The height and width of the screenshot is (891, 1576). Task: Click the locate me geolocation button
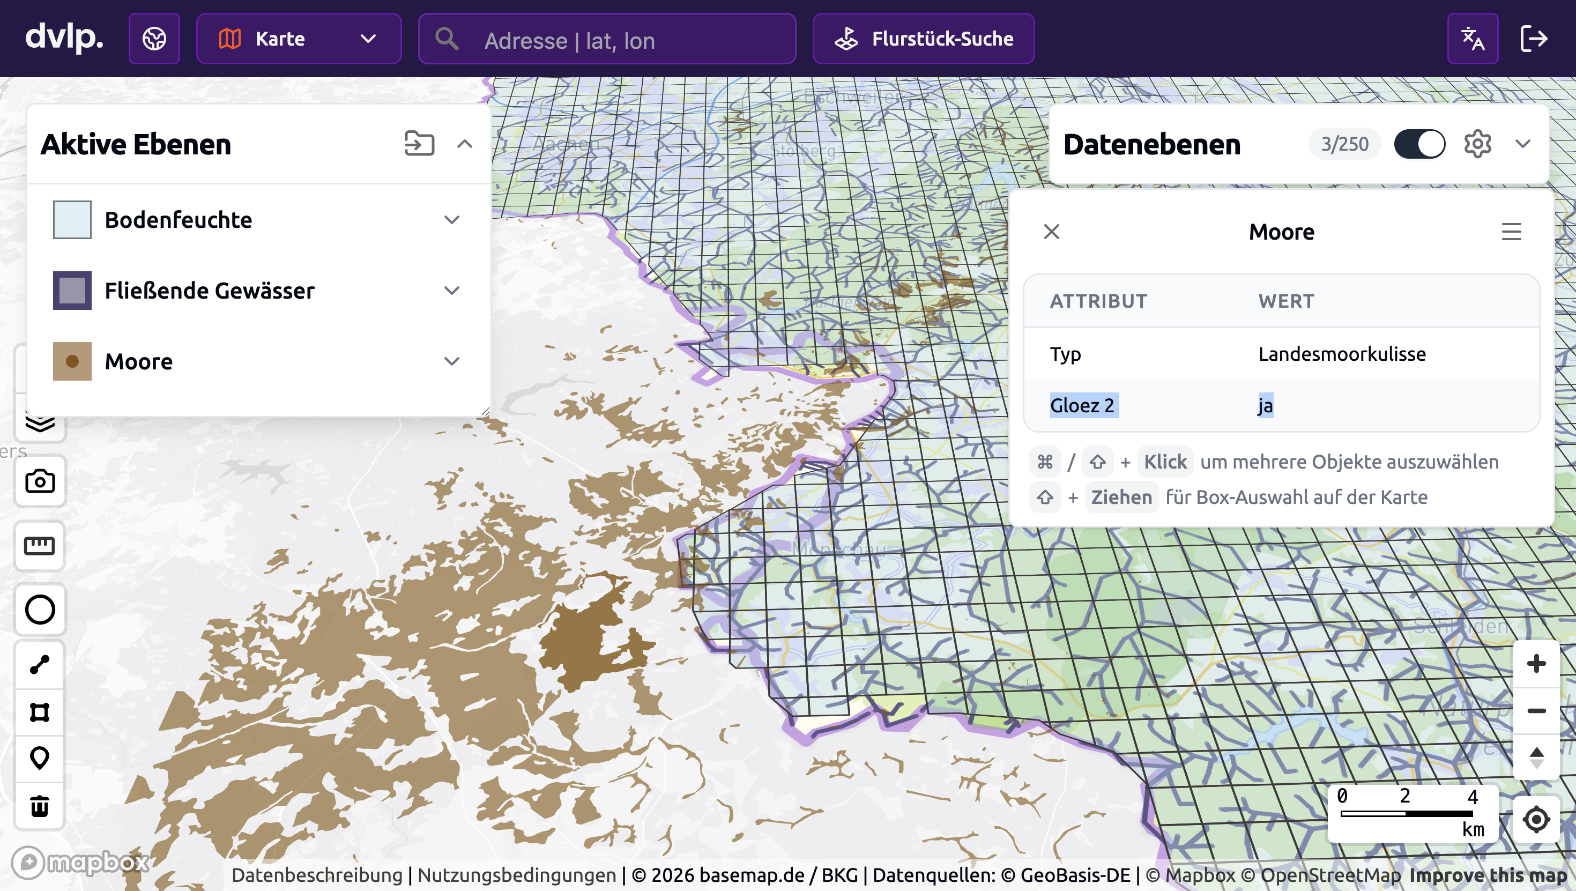coord(1536,819)
